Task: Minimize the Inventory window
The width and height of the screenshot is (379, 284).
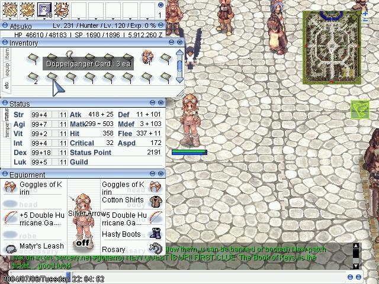Action: pos(171,42)
